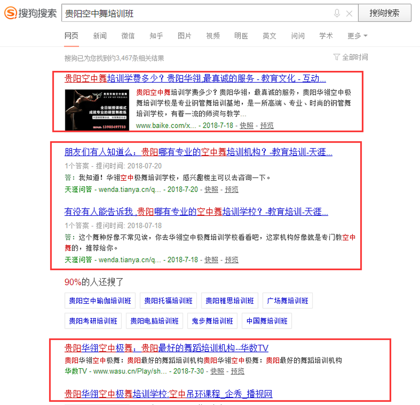This screenshot has height=405, width=420.
Task: Switch to the 知乎 tab
Action: [156, 35]
